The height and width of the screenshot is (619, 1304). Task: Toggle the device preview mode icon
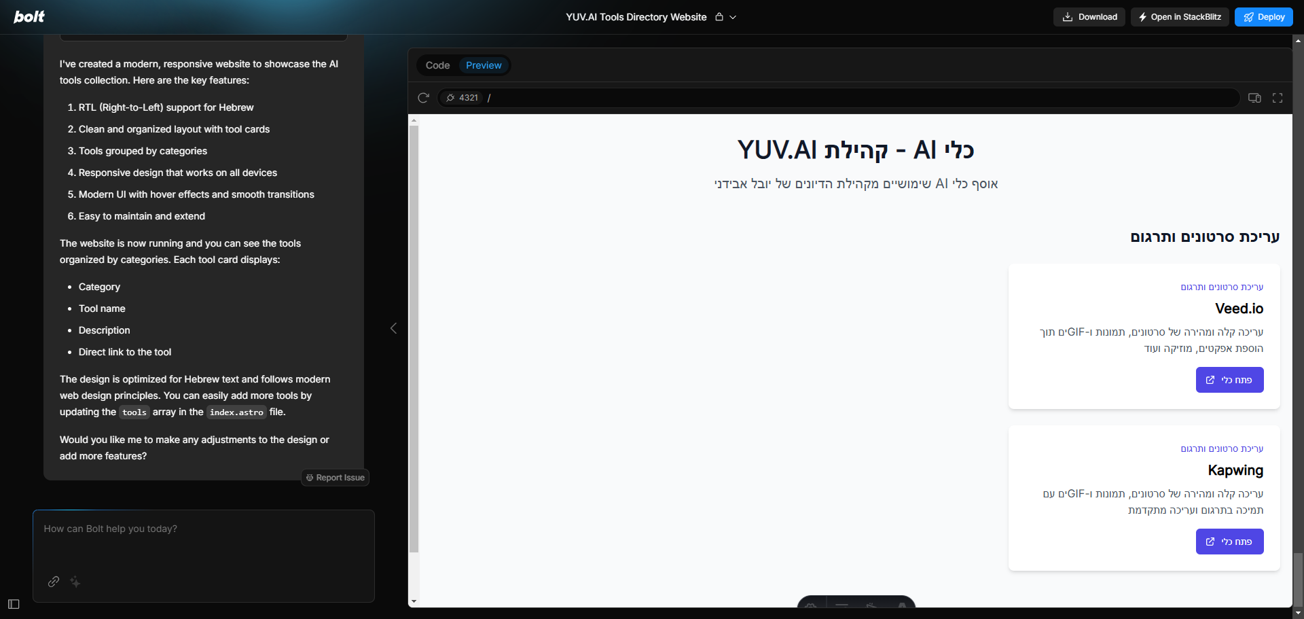click(1254, 98)
